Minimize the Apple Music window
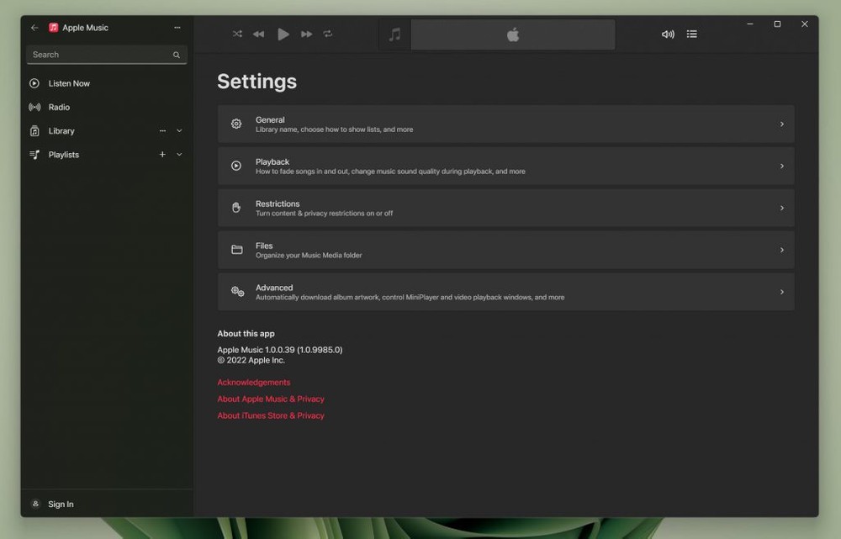 750,24
